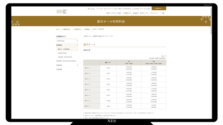Click the map pin icon for アクセス
223x125 pixels.
[x=97, y=9]
